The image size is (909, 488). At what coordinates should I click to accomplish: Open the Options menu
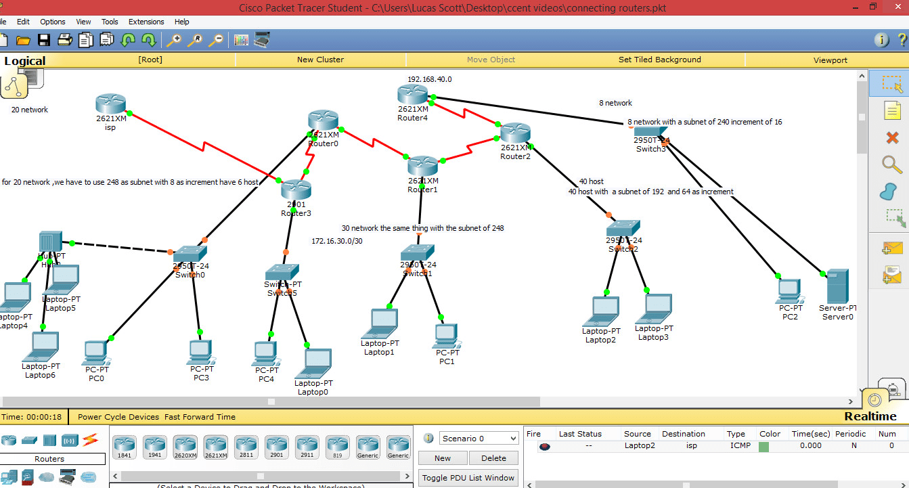tap(53, 22)
